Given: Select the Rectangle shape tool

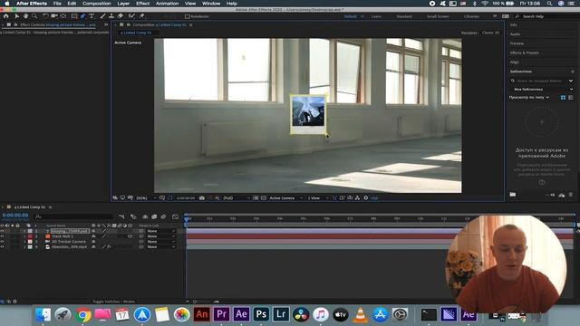Looking at the screenshot, I should click(x=74, y=16).
